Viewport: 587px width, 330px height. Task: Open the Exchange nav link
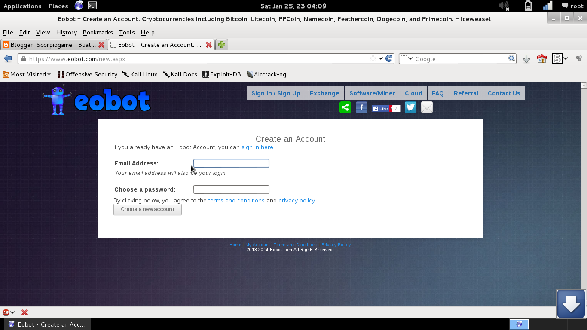coord(324,93)
